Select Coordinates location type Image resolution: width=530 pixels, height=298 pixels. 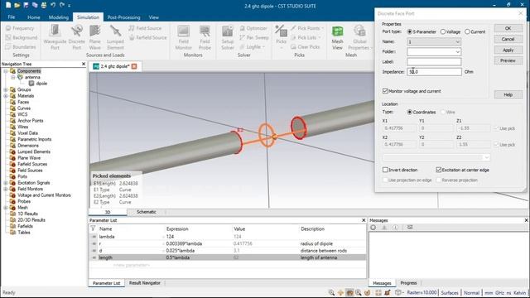point(410,112)
